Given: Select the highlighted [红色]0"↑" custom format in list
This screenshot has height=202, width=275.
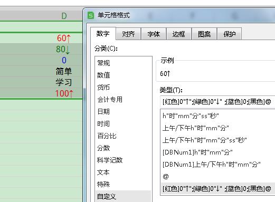Looking at the screenshot, I should [218, 189].
